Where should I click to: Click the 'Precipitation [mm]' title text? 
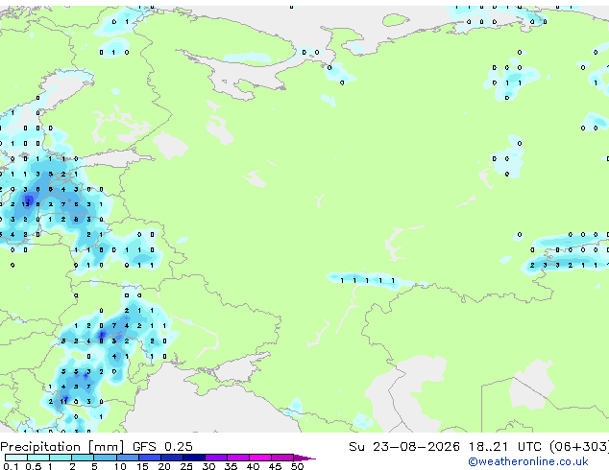[x=62, y=447]
